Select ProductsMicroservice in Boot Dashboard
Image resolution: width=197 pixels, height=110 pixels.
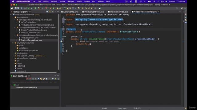tap(27, 88)
